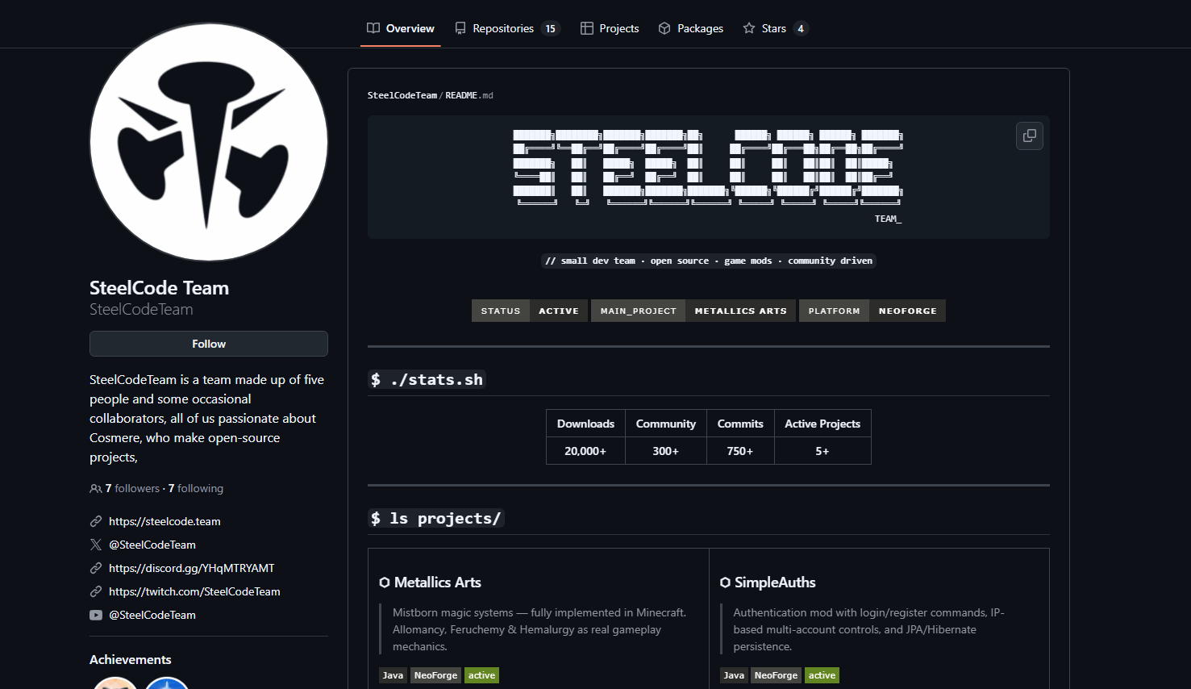The image size is (1191, 689).
Task: Click the X logo icon
Action: tap(96, 545)
